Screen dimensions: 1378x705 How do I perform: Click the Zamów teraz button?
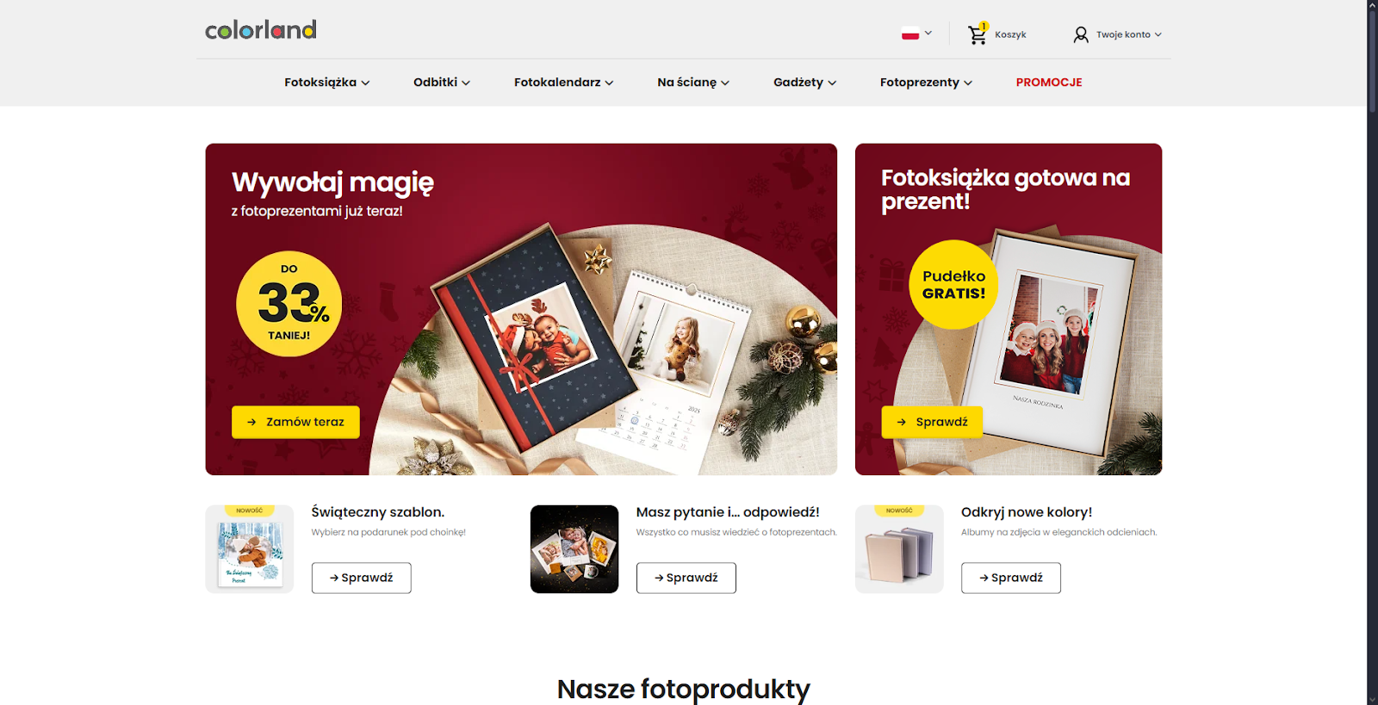[295, 422]
